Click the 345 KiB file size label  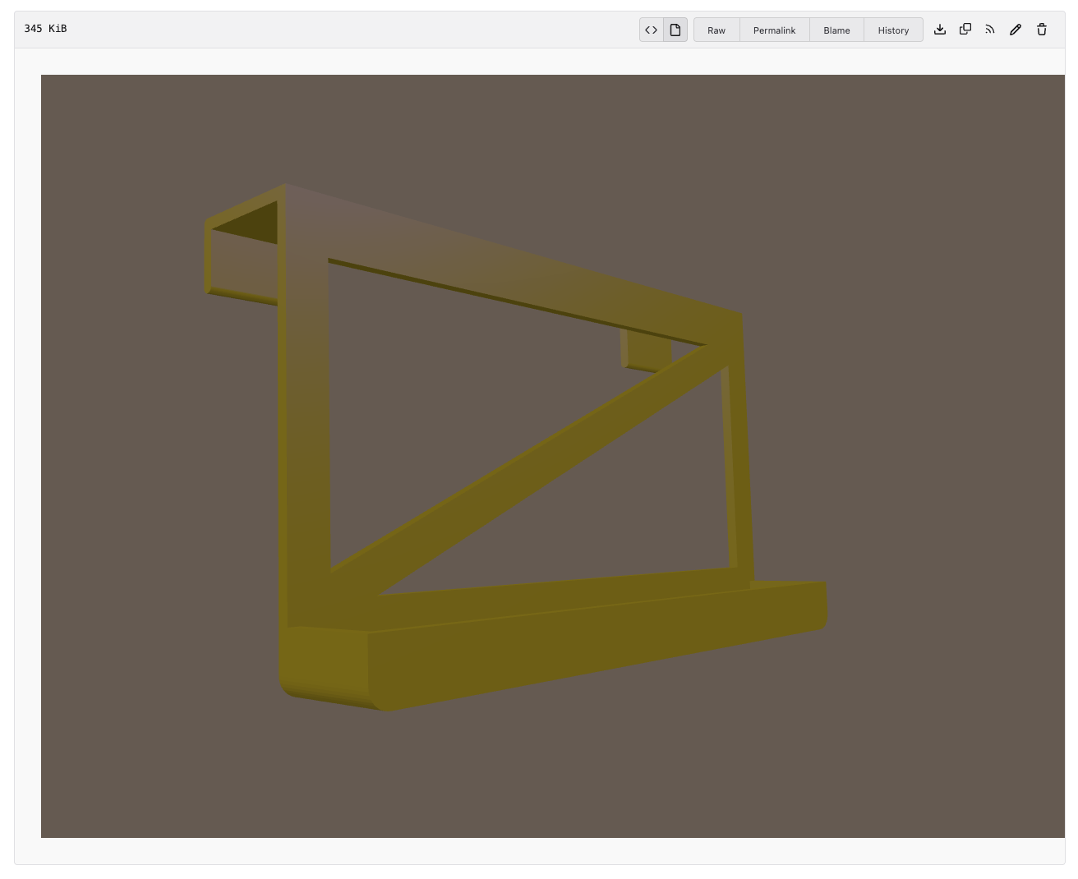tap(45, 28)
